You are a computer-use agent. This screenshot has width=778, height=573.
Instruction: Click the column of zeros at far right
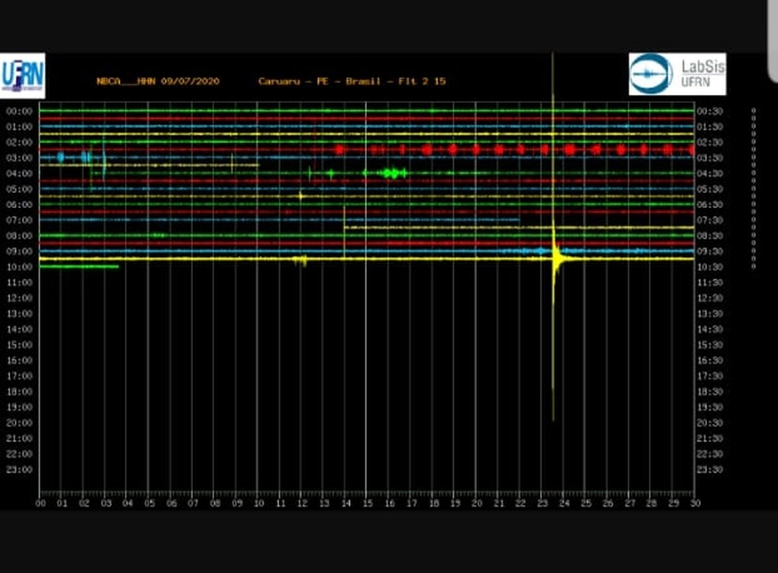pos(753,188)
